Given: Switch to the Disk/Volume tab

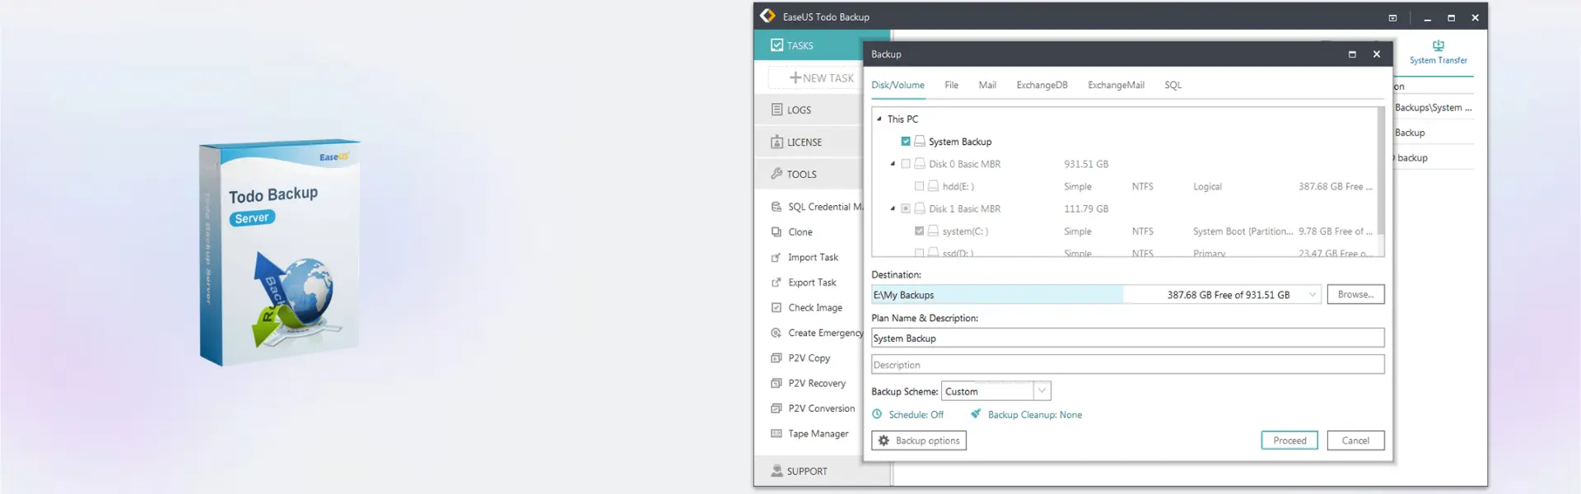Looking at the screenshot, I should click(898, 85).
